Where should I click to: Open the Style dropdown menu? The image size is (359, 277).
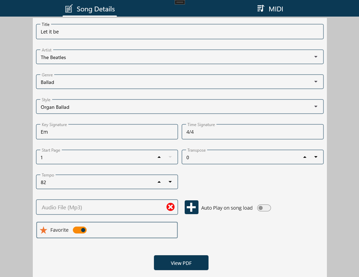pyautogui.click(x=316, y=107)
